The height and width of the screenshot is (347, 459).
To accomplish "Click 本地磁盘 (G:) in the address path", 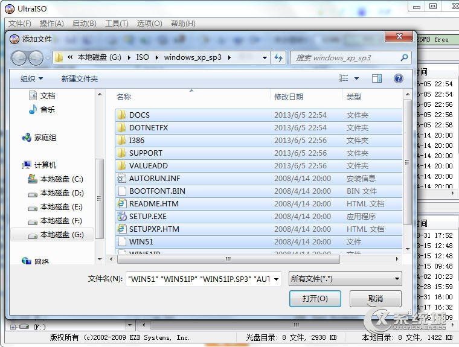I will [99, 57].
